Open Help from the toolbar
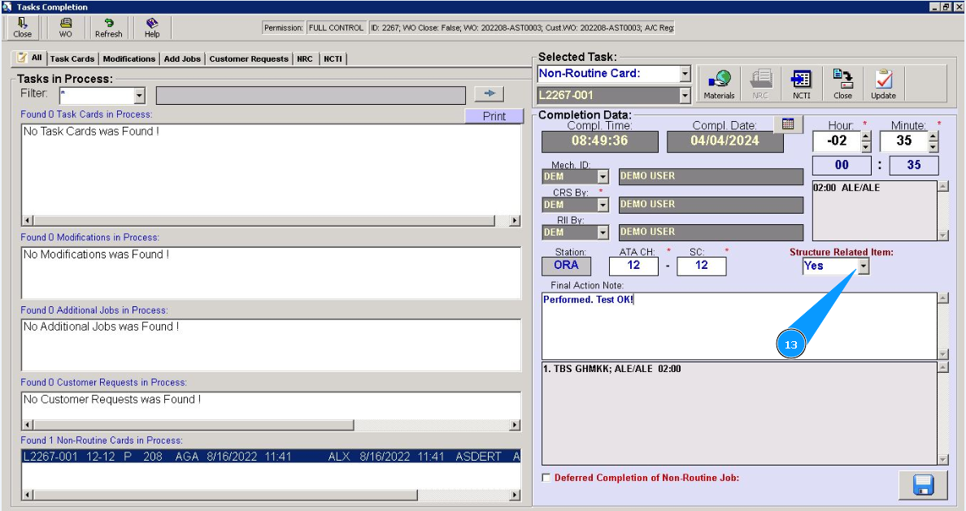The width and height of the screenshot is (966, 511). click(x=152, y=28)
